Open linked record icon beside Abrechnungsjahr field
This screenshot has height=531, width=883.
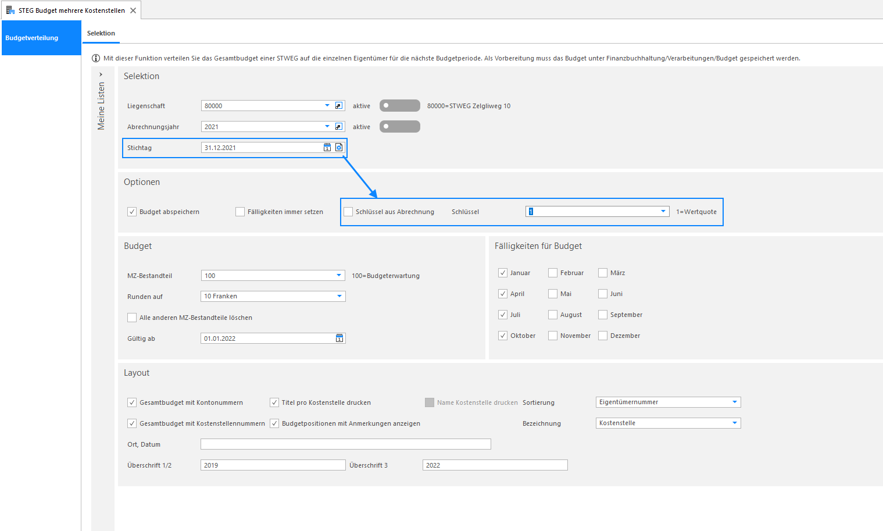tap(339, 127)
